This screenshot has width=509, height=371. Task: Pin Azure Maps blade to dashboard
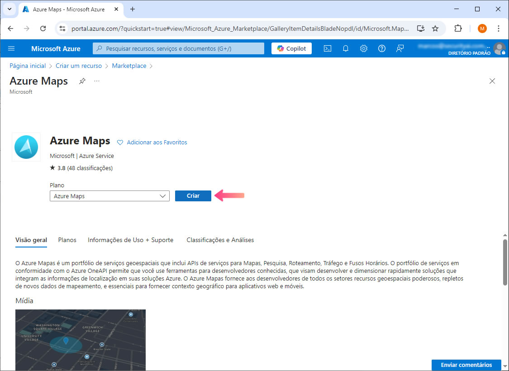pyautogui.click(x=82, y=81)
